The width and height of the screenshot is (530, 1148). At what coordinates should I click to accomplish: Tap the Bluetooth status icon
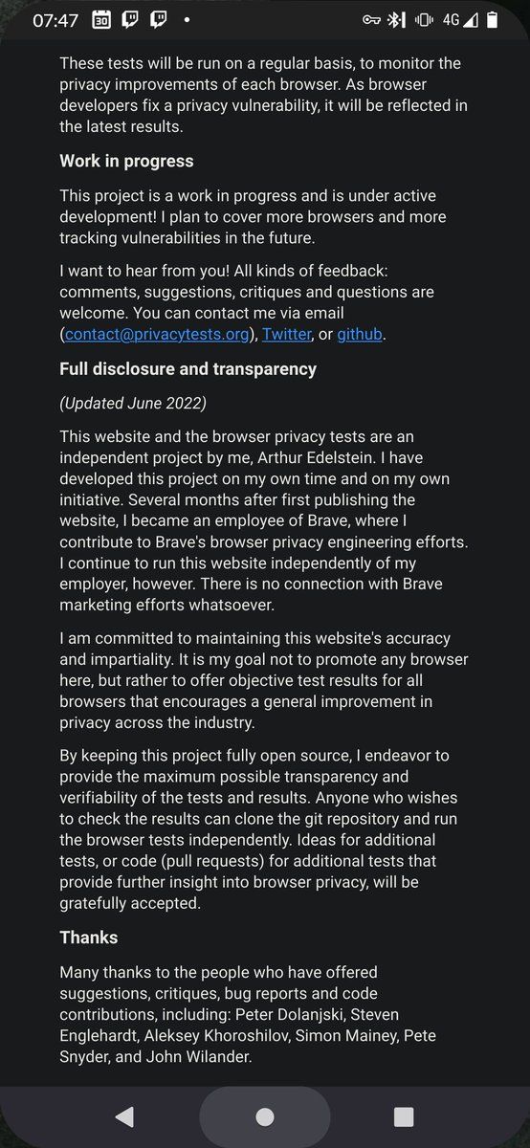[x=394, y=19]
